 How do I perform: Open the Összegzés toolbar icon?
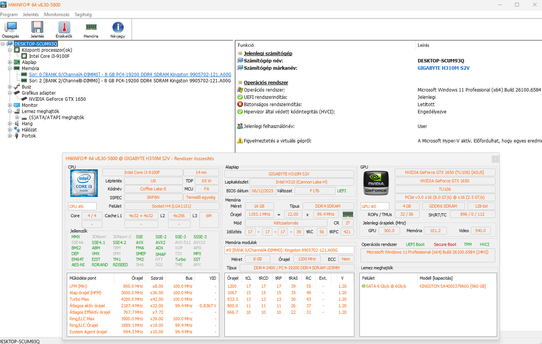click(10, 29)
